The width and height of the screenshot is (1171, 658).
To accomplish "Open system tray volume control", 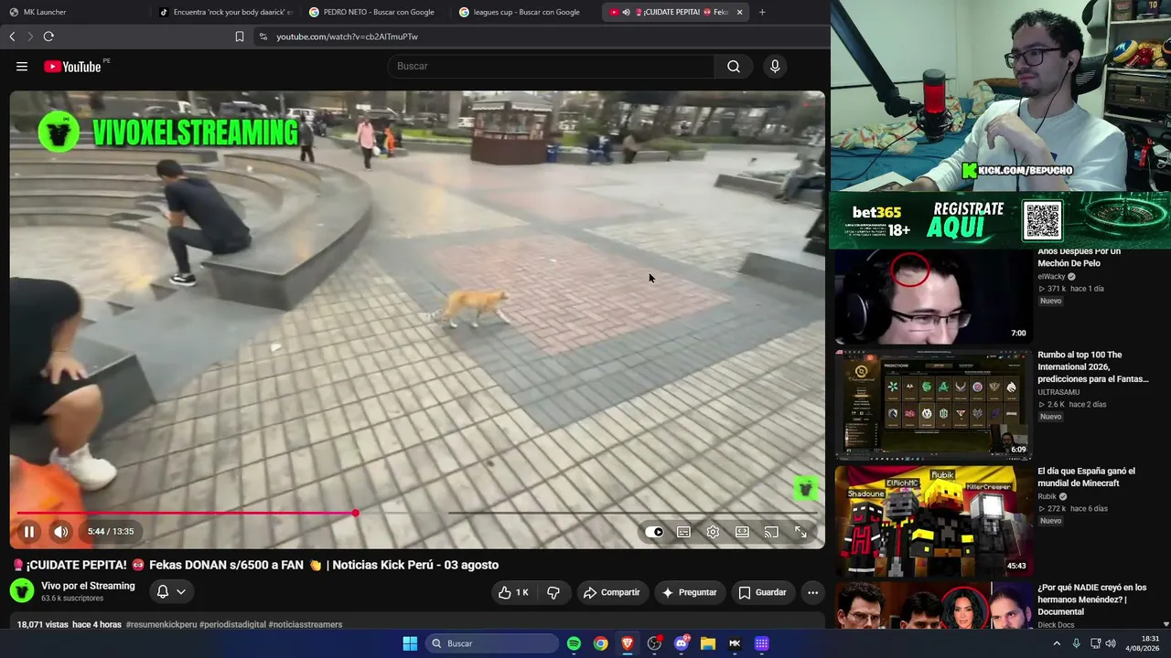I will [x=1111, y=643].
